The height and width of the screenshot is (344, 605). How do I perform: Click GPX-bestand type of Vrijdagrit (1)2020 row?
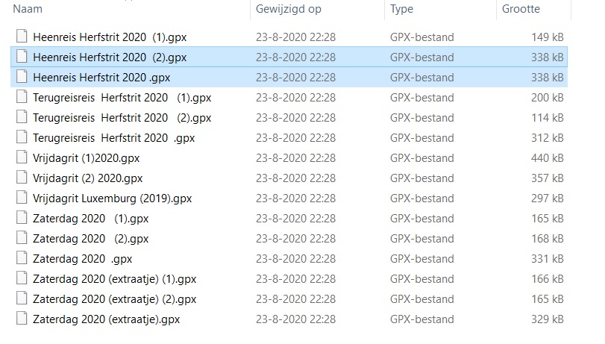click(421, 158)
